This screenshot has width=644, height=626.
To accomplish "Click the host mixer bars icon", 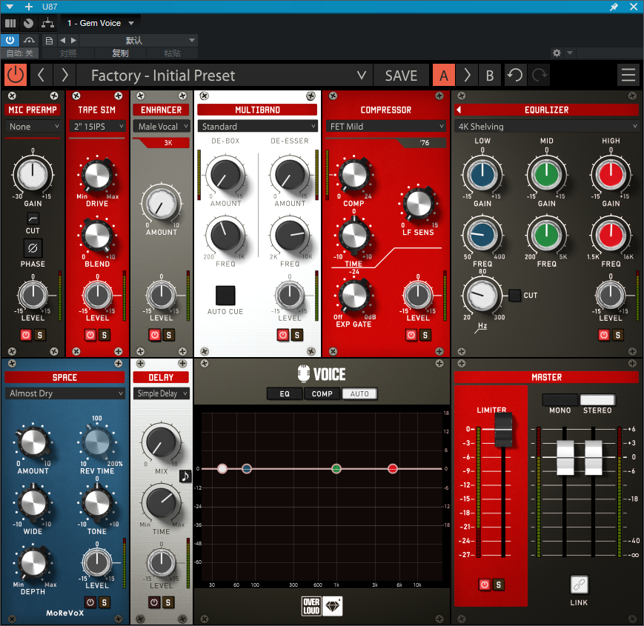I will coord(10,23).
